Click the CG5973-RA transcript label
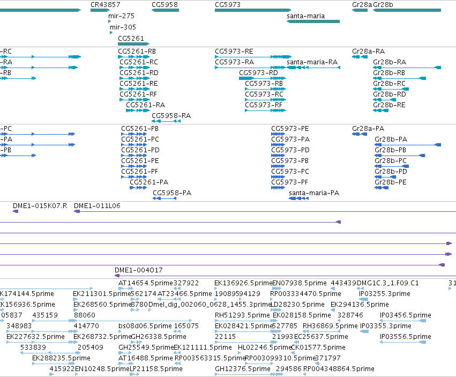Image resolution: width=456 pixels, height=377 pixels. [x=234, y=62]
